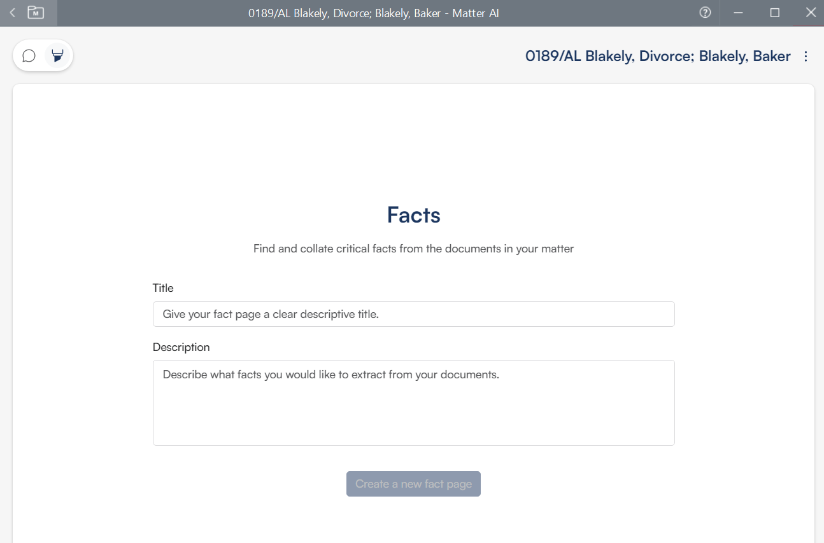
Task: Open the three-dot matter options menu
Action: pyautogui.click(x=806, y=57)
